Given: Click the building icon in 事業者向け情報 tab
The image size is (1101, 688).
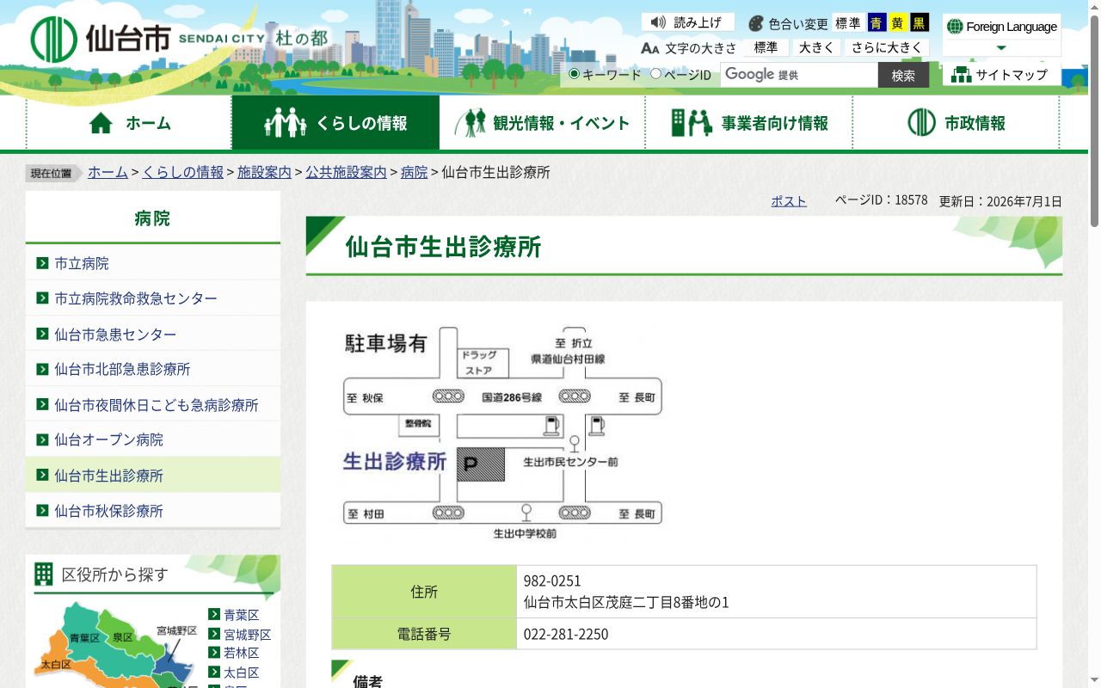Looking at the screenshot, I should (692, 123).
